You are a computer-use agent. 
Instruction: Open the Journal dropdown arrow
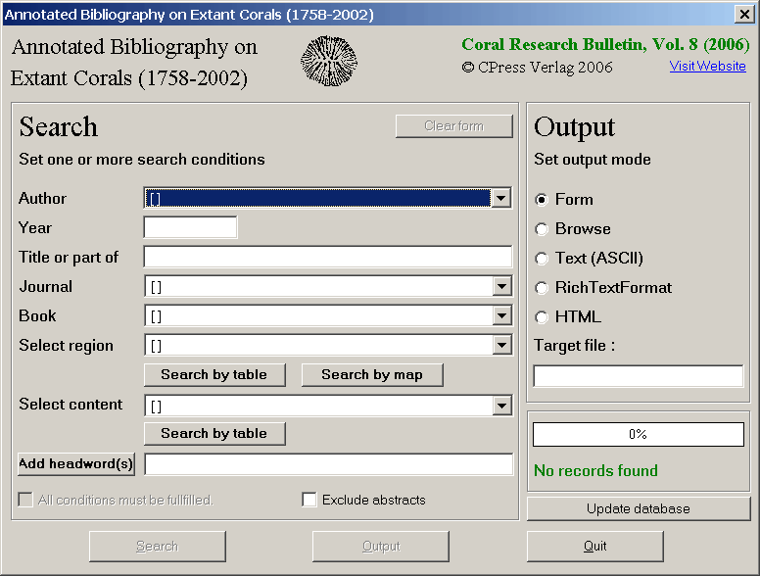pyautogui.click(x=501, y=287)
